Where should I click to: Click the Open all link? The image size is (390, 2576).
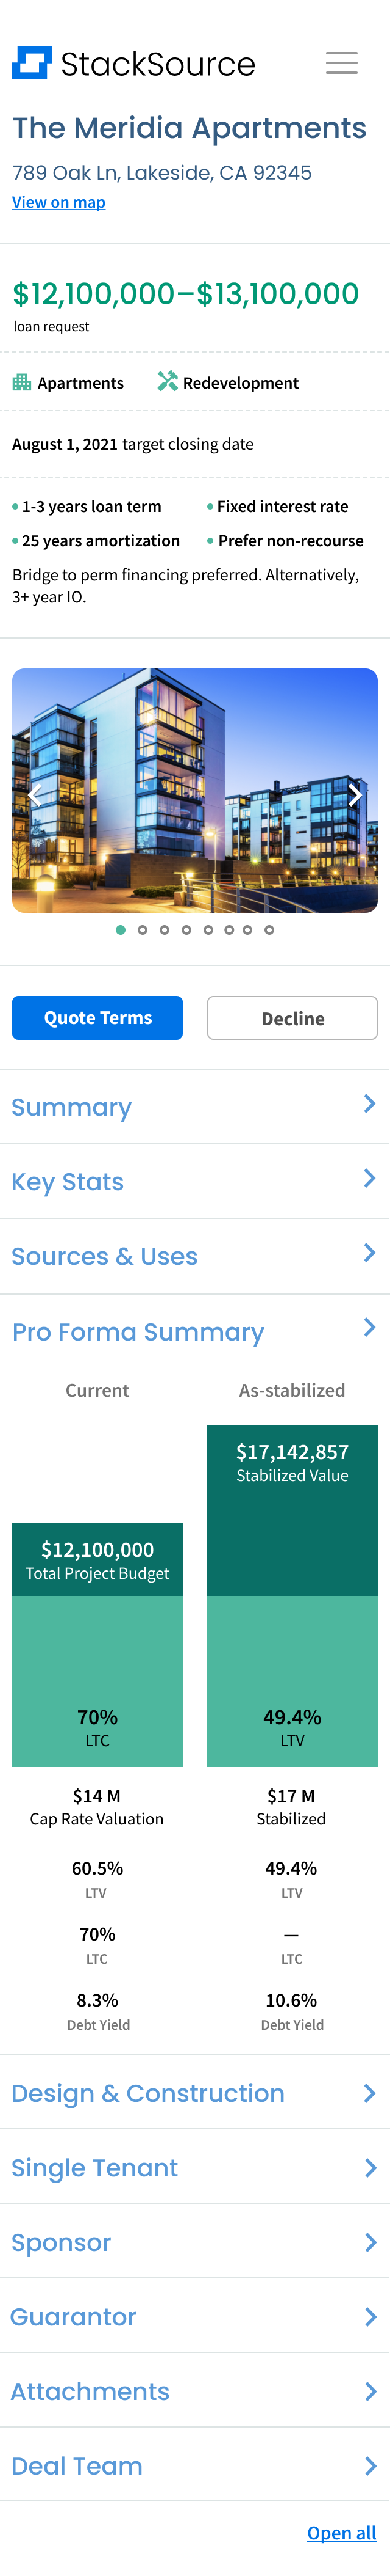341,2532
